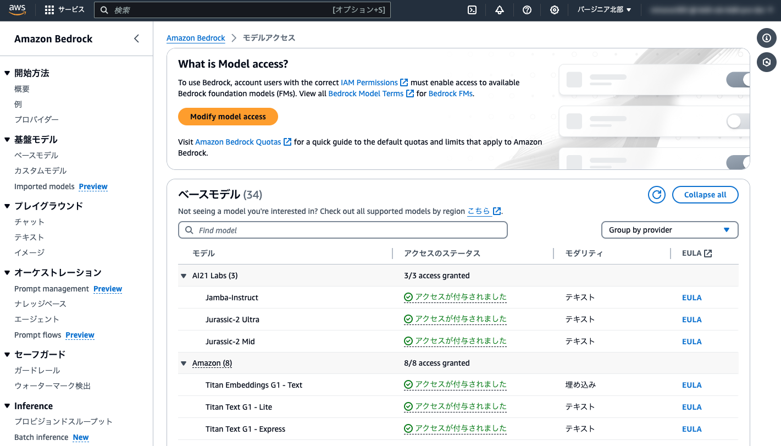
Task: Open the Bedrock Model Terms link
Action: click(371, 93)
